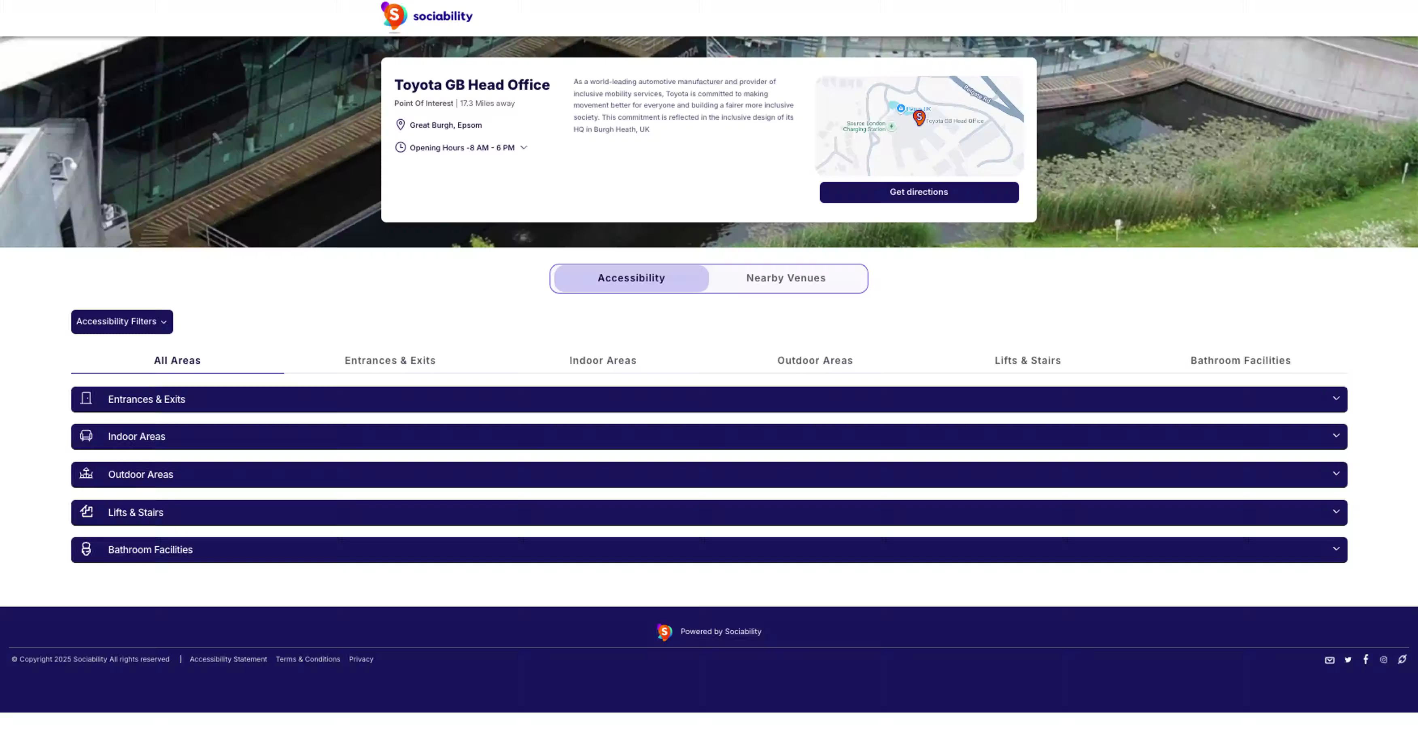
Task: Select the Indoor Areas tab
Action: tap(603, 360)
